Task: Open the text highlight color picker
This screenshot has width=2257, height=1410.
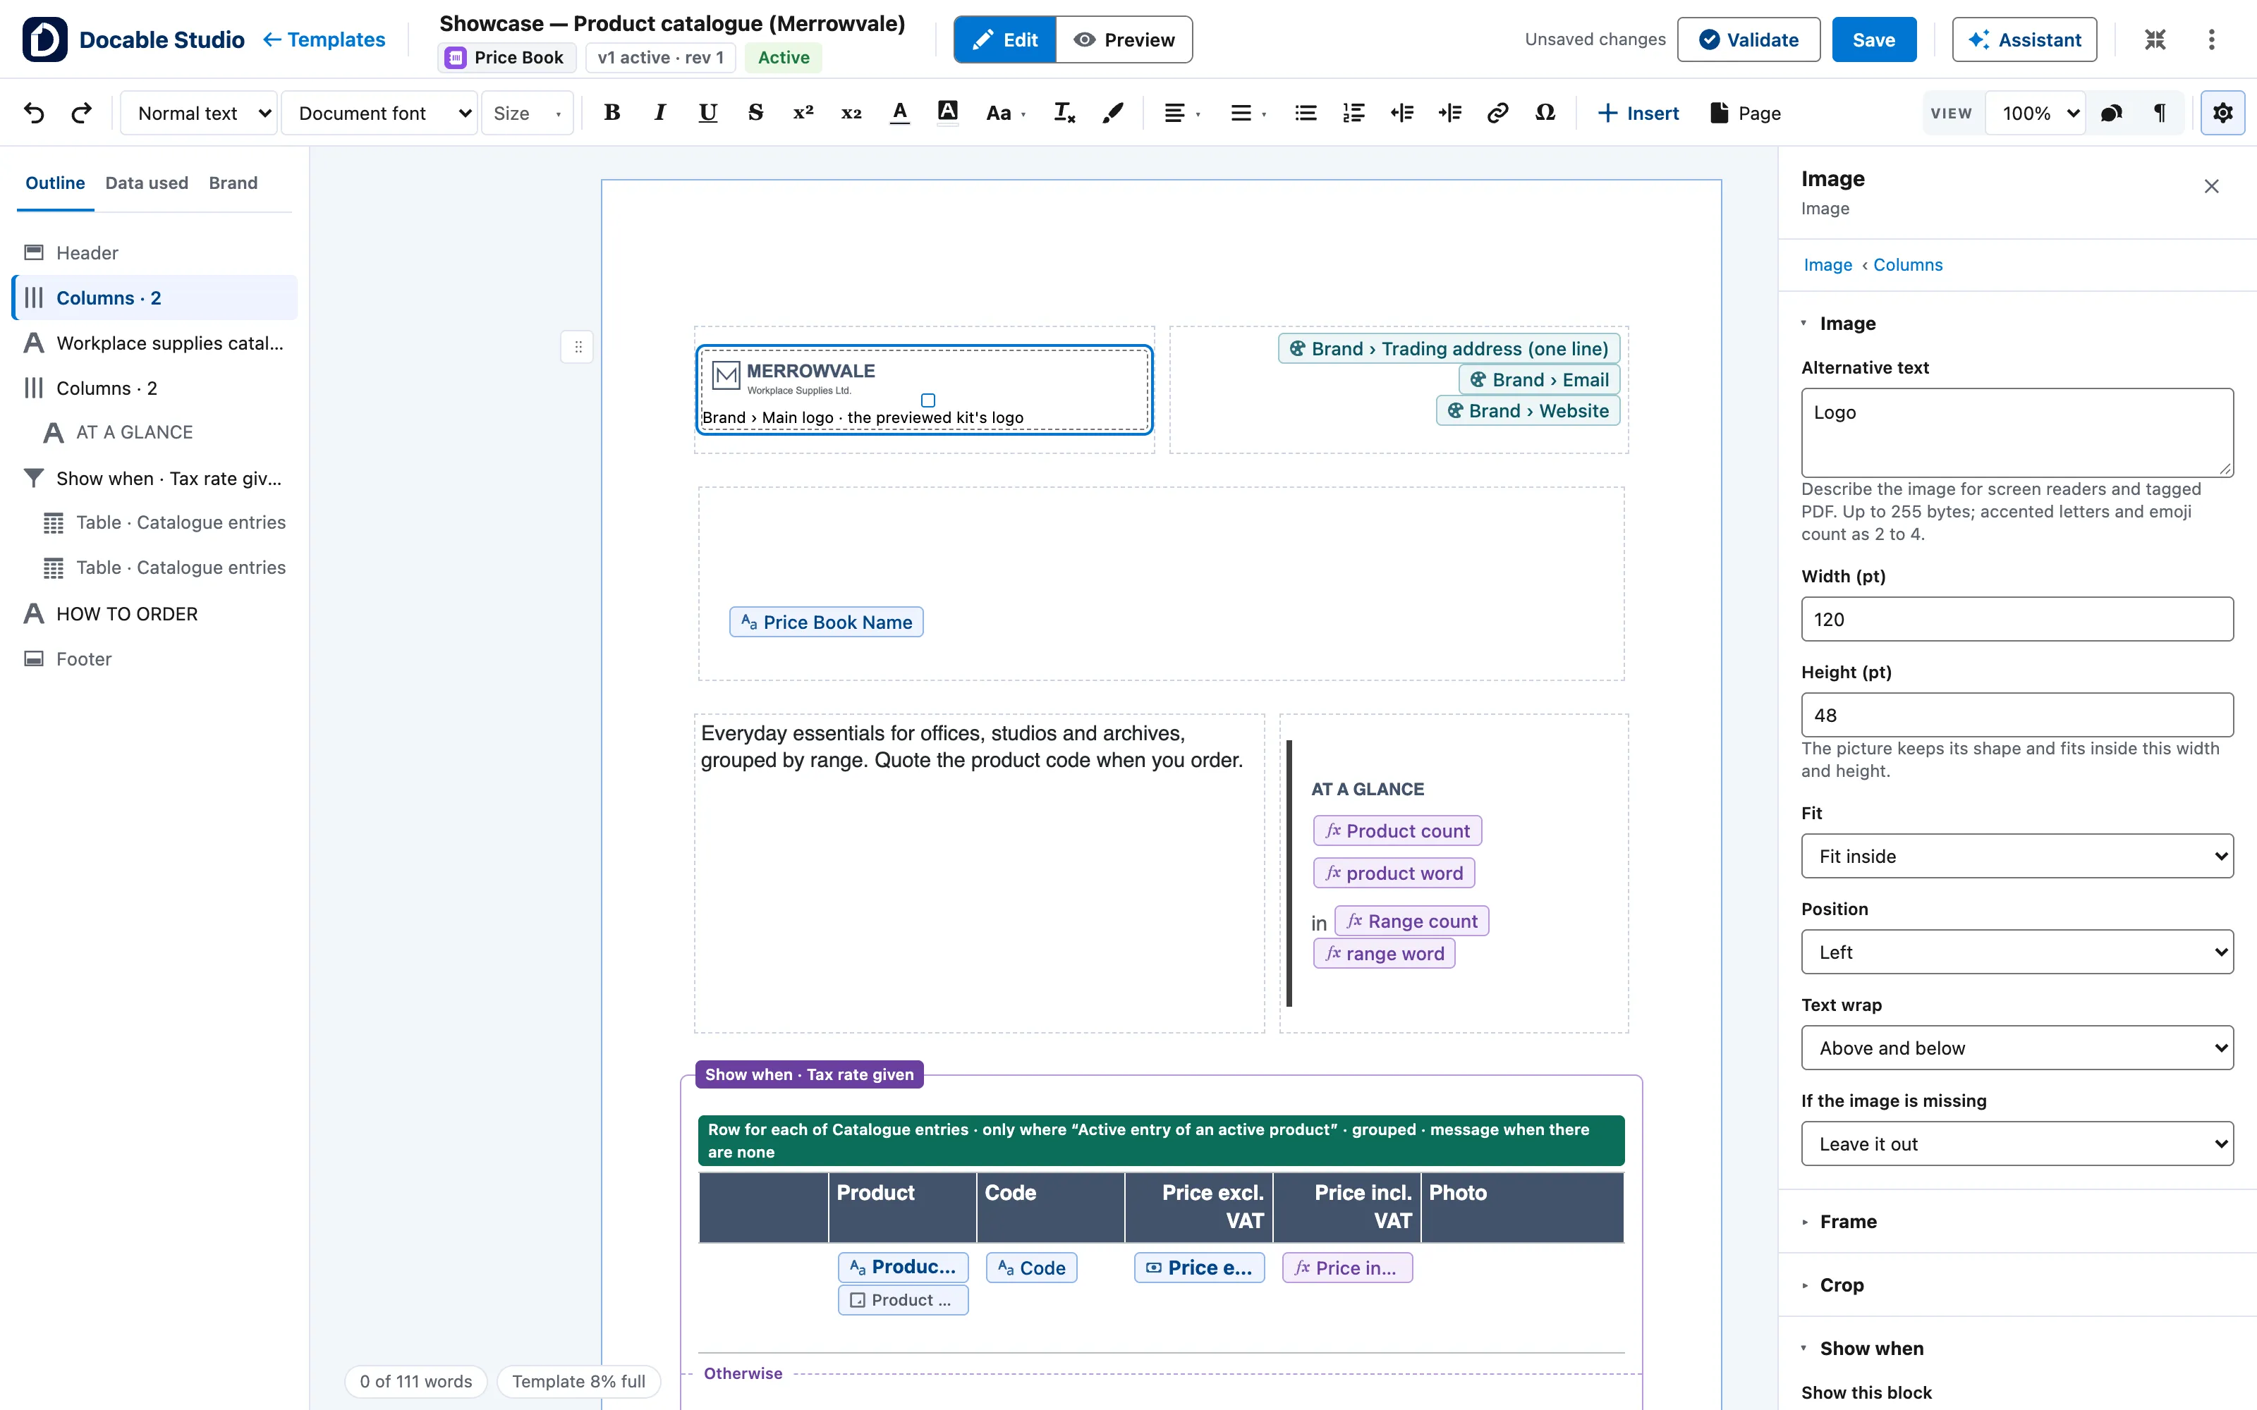Action: pyautogui.click(x=947, y=113)
